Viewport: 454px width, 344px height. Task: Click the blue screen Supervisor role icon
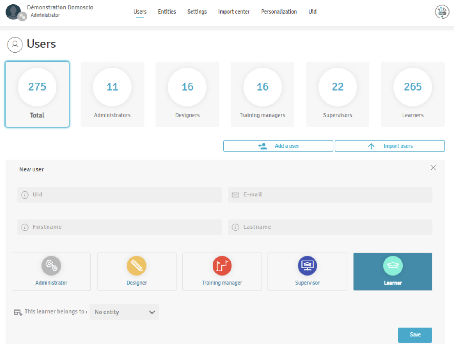pos(307,266)
